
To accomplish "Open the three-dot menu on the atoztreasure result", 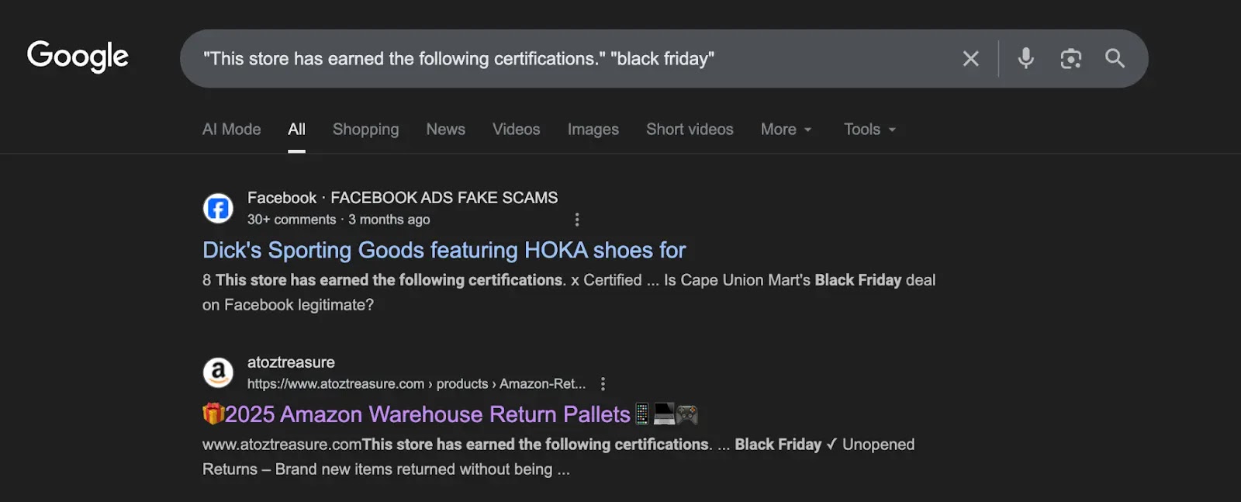I will point(603,383).
